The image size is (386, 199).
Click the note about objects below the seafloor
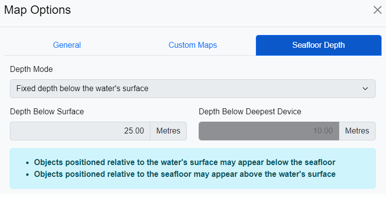(x=188, y=162)
